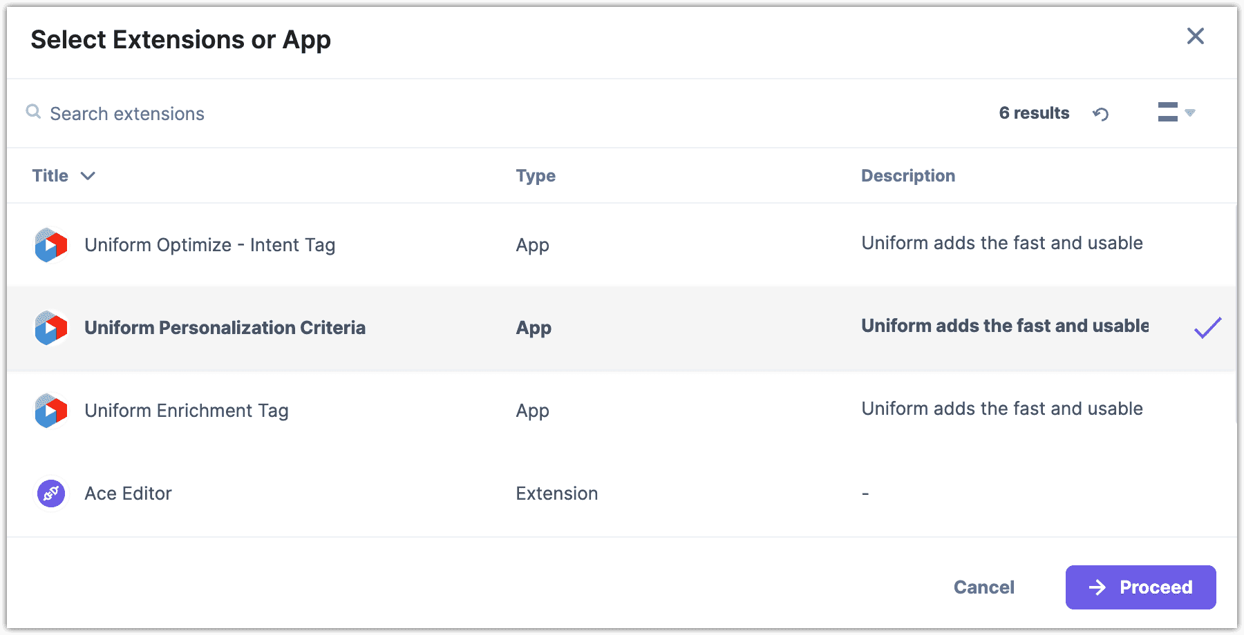The image size is (1244, 635).
Task: Close the Select Extensions dialog
Action: coord(1195,37)
